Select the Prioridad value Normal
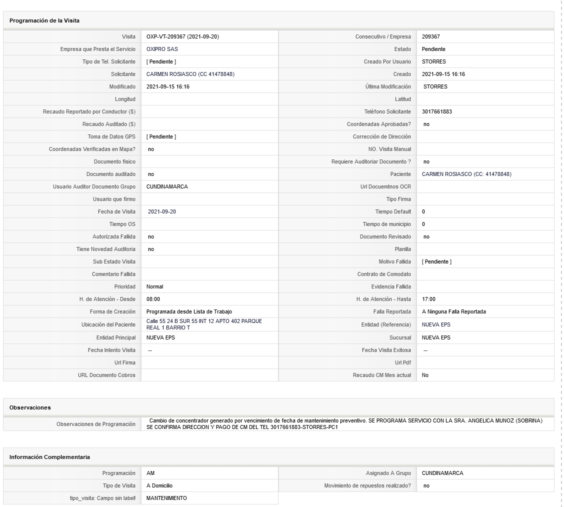Screen dimensions: 564x507 [154, 286]
